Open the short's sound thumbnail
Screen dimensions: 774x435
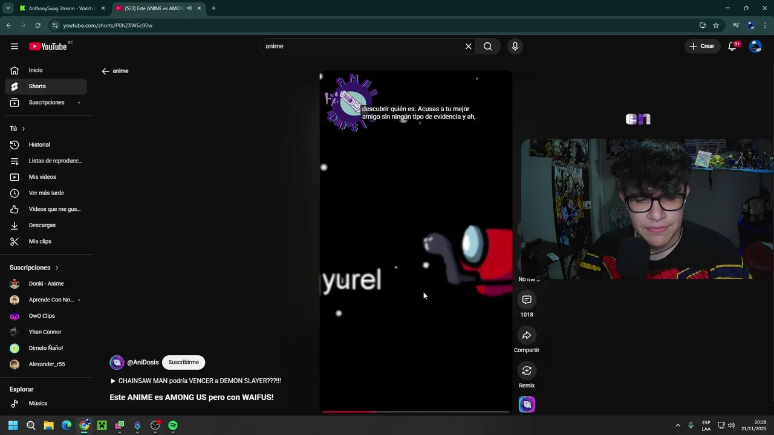pos(527,404)
